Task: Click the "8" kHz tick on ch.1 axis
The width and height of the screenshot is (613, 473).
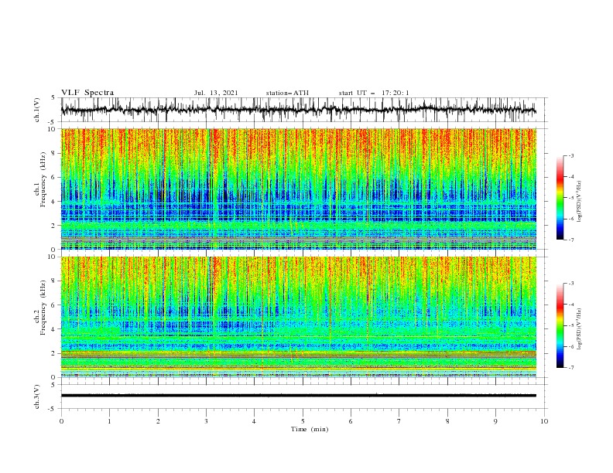Action: pyautogui.click(x=53, y=153)
